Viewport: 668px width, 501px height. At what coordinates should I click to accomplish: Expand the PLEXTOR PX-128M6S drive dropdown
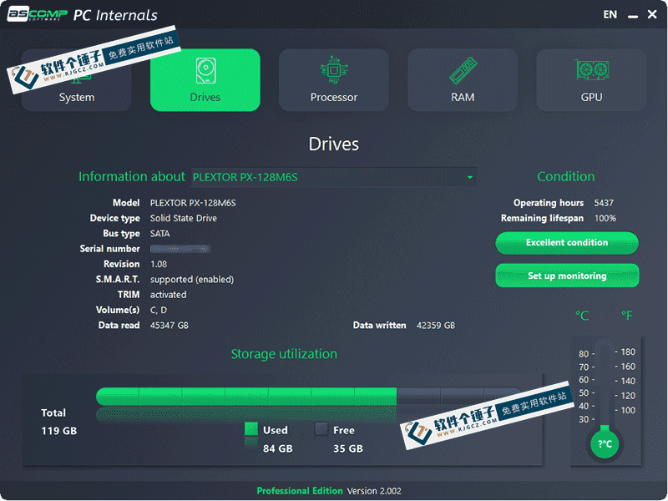click(x=470, y=177)
